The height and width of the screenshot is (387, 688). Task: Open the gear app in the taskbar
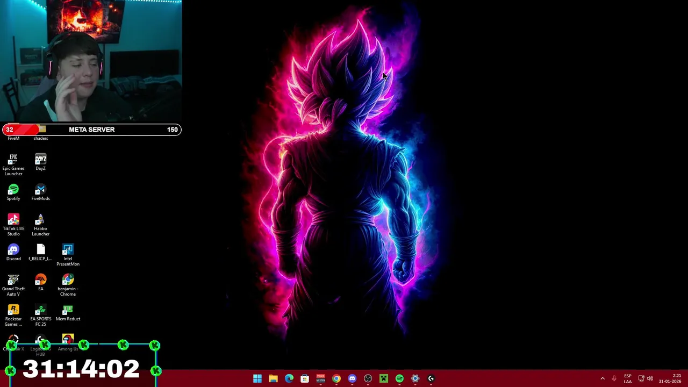(415, 378)
